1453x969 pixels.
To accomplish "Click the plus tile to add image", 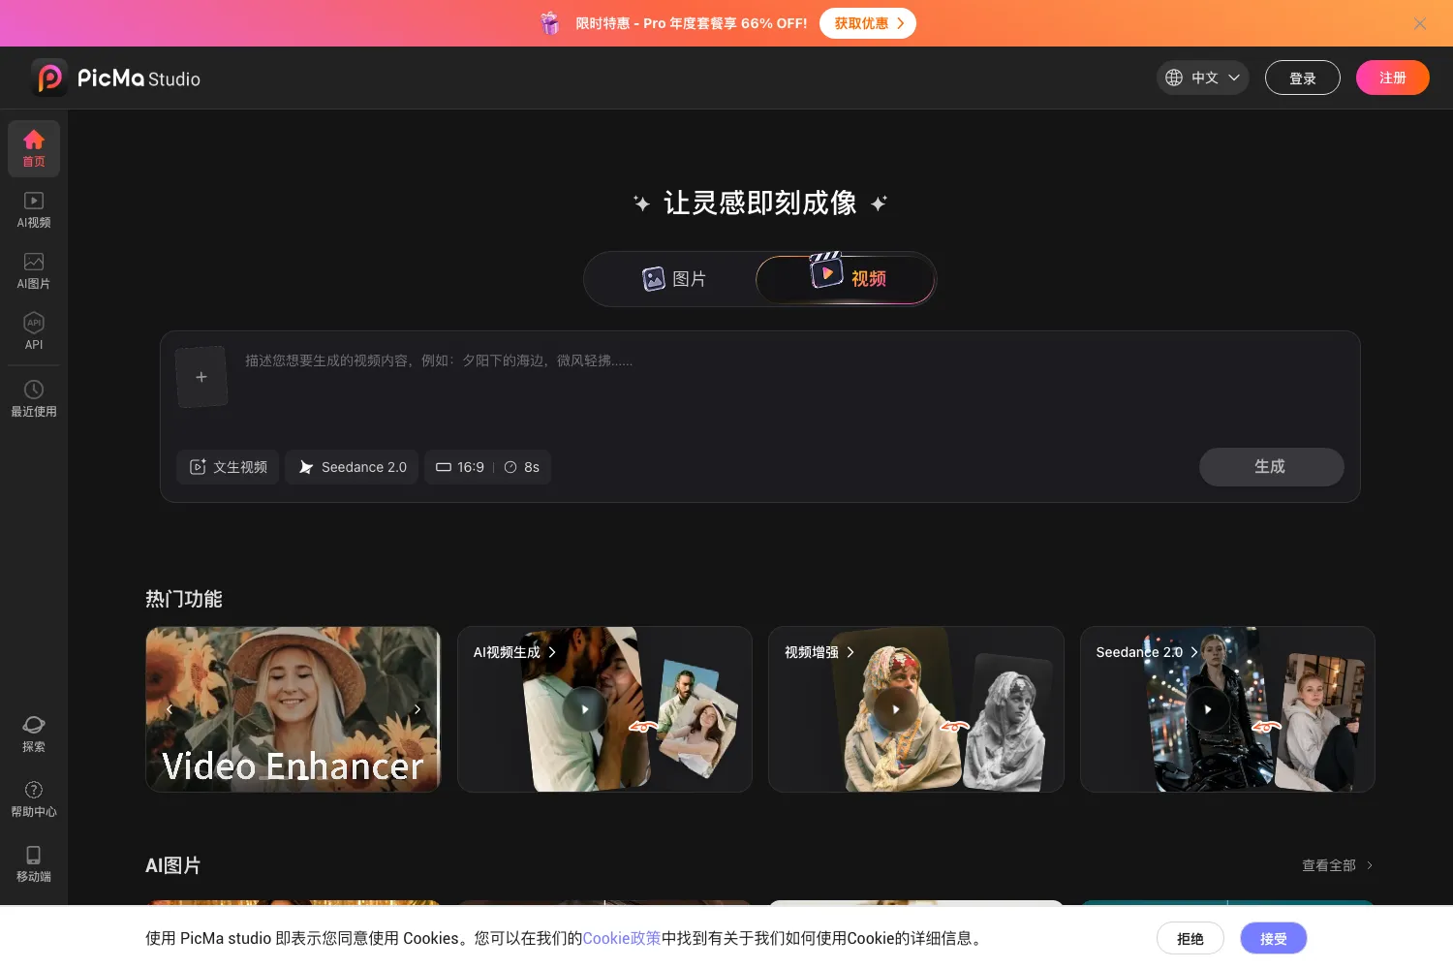I will click(x=201, y=377).
